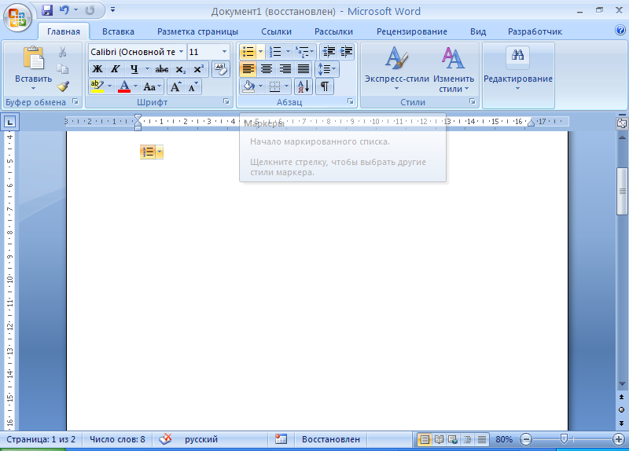Switch to the Вид tab
The image size is (629, 451).
[x=478, y=31]
